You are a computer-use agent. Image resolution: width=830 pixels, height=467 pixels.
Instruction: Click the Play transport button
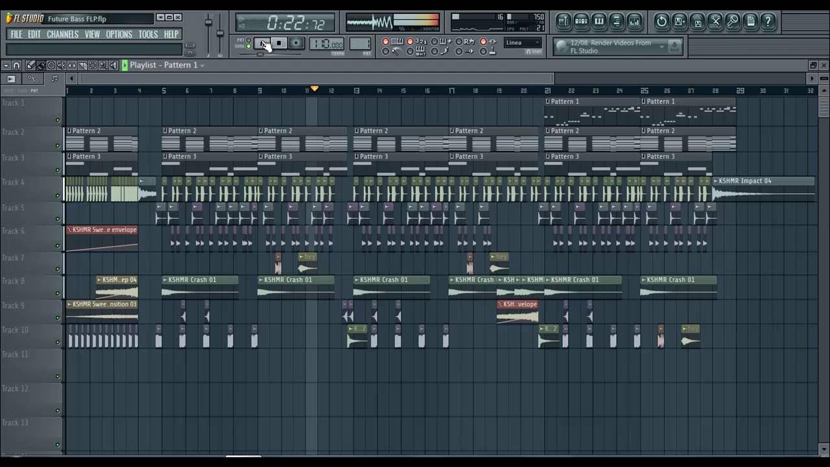coord(262,43)
